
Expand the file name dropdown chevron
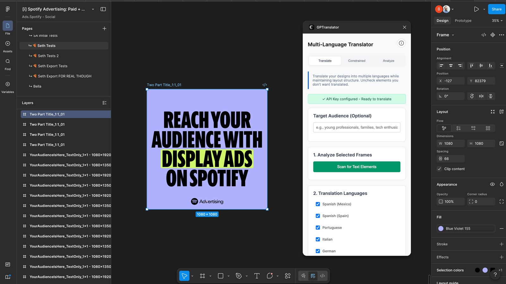click(93, 9)
